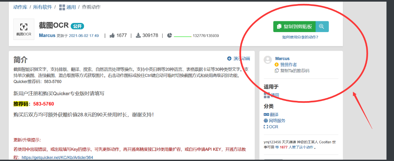The height and width of the screenshot is (161, 394).
Task: Click the highlighted 推荐码 label
Action: click(x=21, y=104)
